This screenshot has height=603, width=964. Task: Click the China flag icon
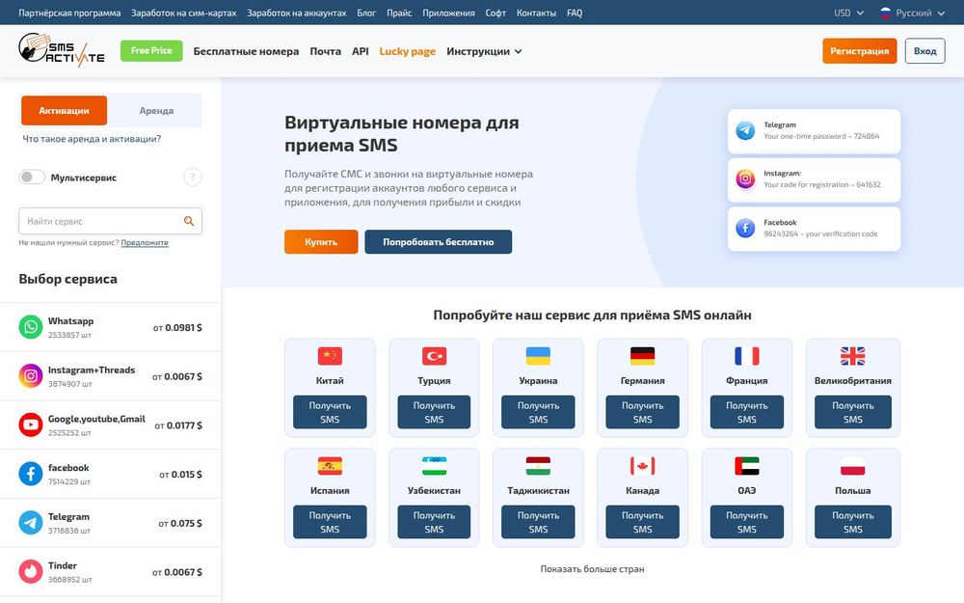330,356
